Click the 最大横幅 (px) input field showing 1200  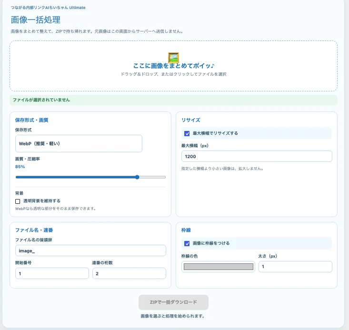pyautogui.click(x=257, y=156)
